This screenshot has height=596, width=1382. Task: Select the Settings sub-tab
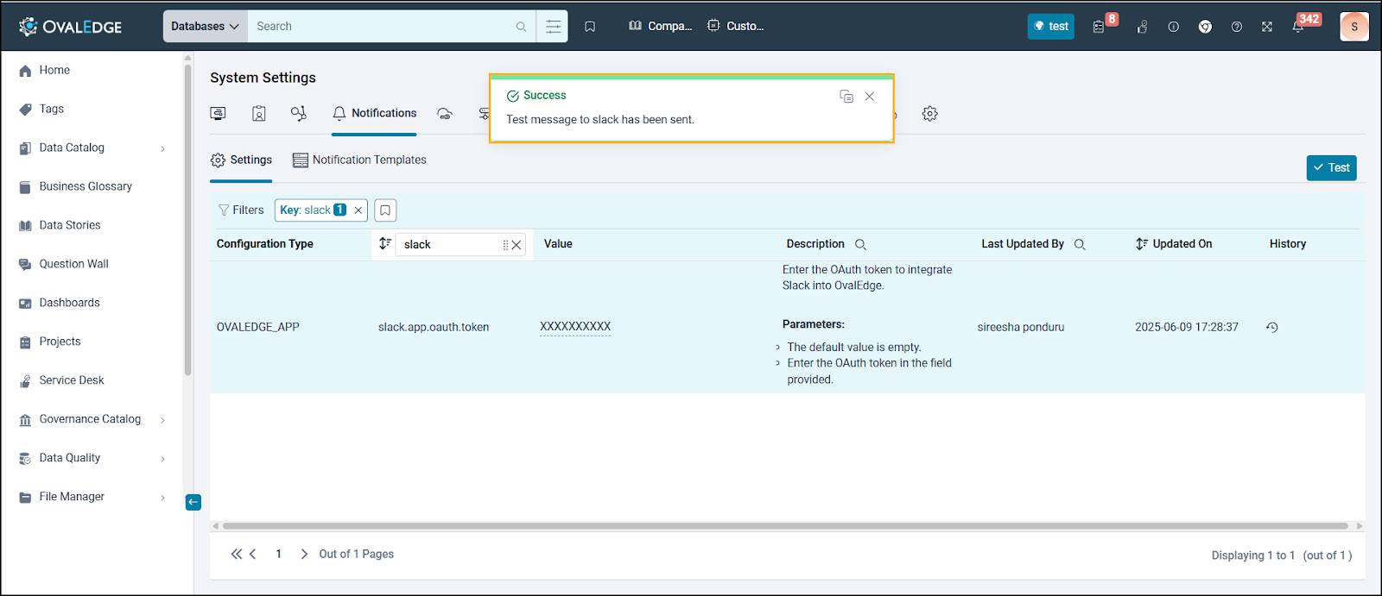[241, 160]
